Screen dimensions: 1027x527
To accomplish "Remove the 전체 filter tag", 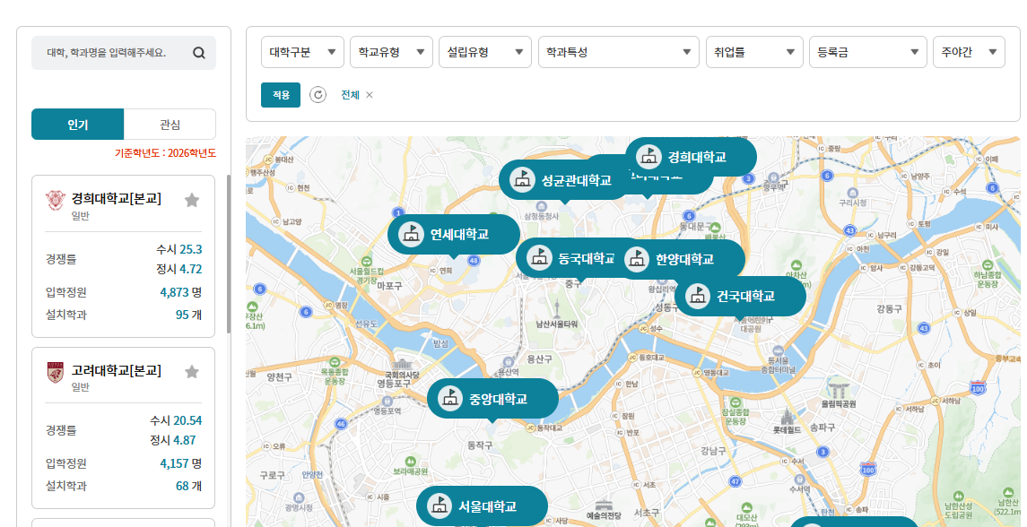I will [369, 95].
